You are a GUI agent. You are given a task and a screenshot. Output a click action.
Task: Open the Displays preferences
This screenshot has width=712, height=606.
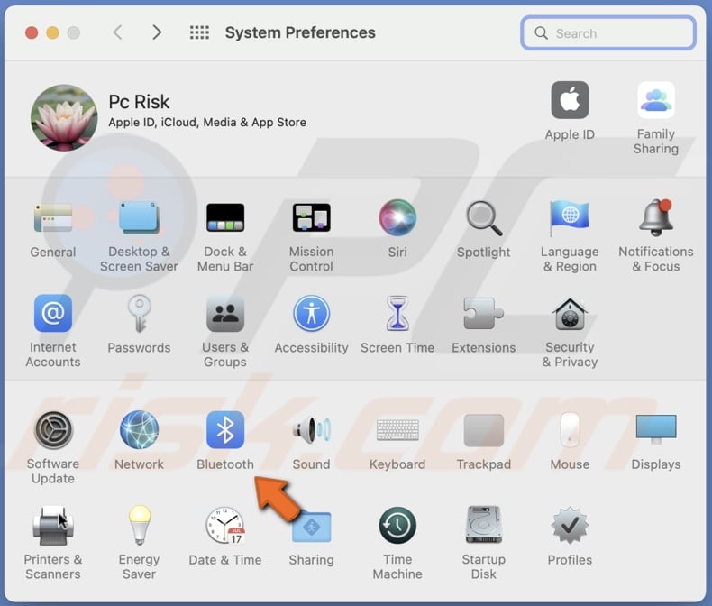[x=656, y=430]
